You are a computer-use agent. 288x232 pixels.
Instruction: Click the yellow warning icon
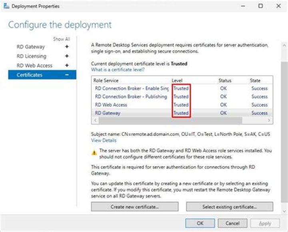click(94, 152)
